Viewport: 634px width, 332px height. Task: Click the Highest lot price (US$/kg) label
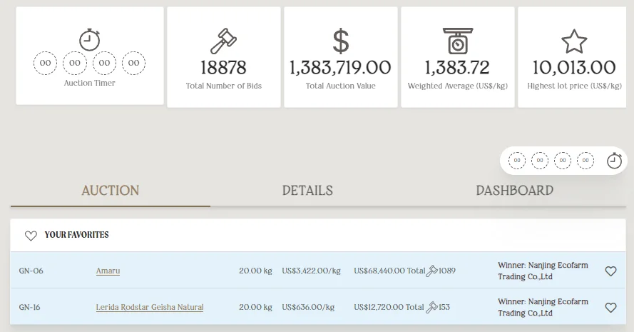point(574,86)
